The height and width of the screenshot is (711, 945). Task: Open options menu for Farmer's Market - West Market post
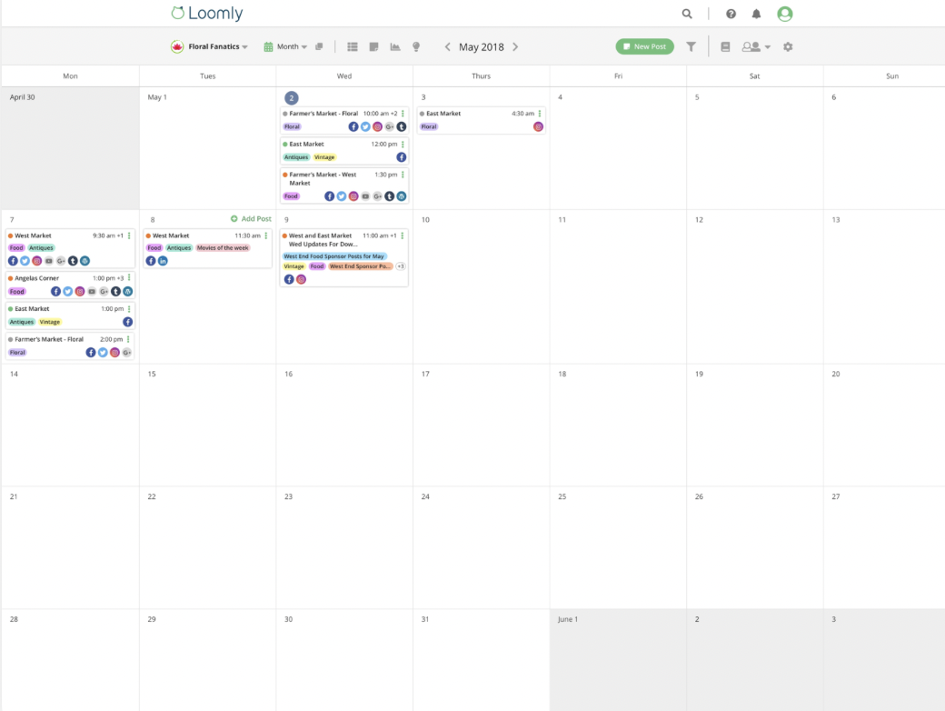tap(403, 175)
